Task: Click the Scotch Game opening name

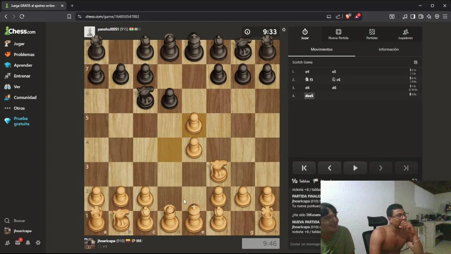Action: (302, 62)
